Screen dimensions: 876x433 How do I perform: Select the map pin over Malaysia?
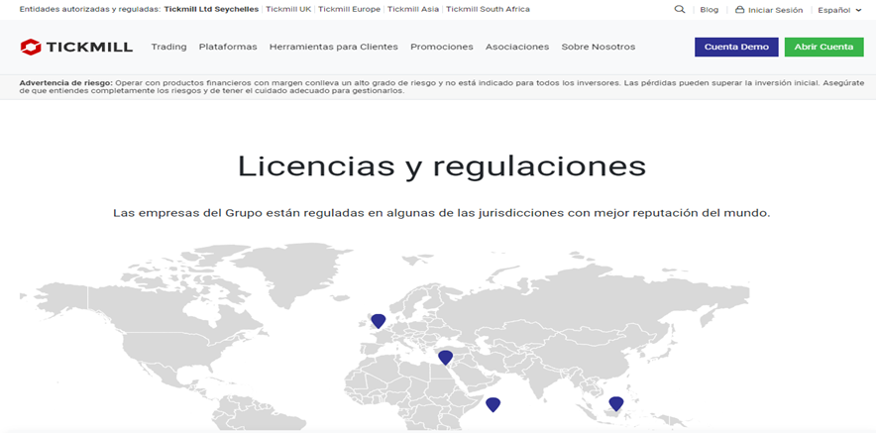pos(616,404)
